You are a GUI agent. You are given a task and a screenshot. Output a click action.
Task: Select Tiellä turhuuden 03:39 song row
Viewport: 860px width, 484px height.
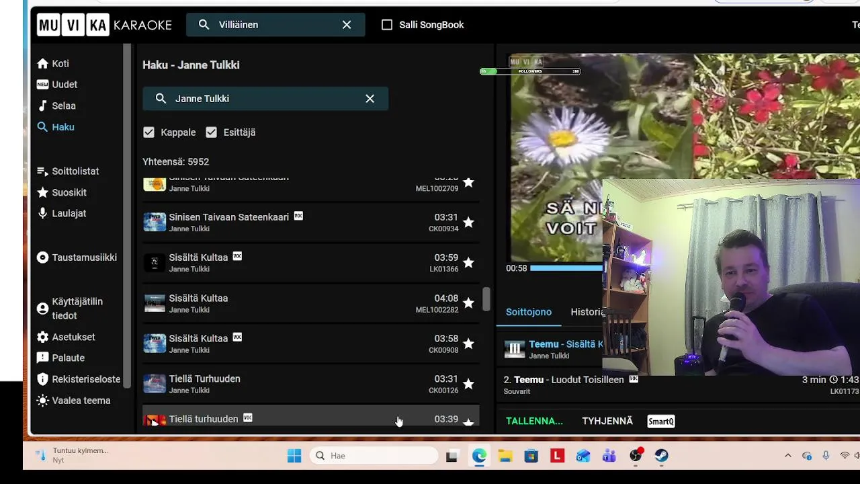310,417
